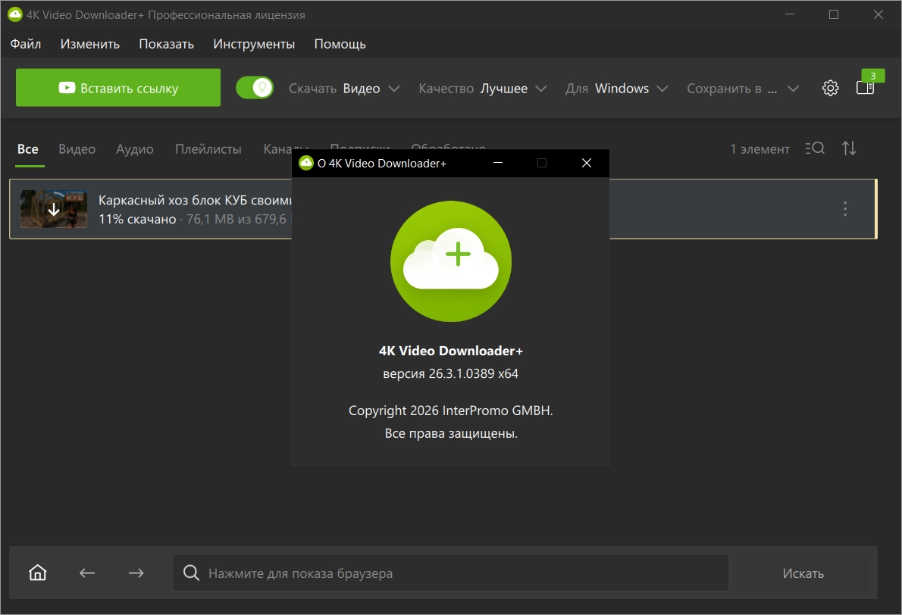Go to browser home page icon
902x615 pixels.
tap(37, 573)
